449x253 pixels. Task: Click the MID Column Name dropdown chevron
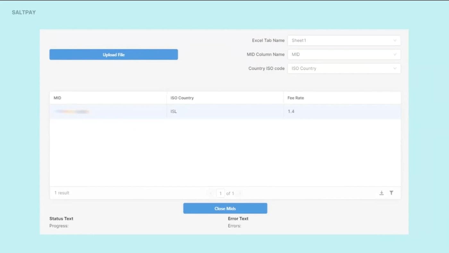tap(395, 54)
